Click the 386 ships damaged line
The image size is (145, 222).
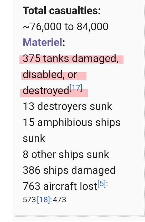[69, 170]
